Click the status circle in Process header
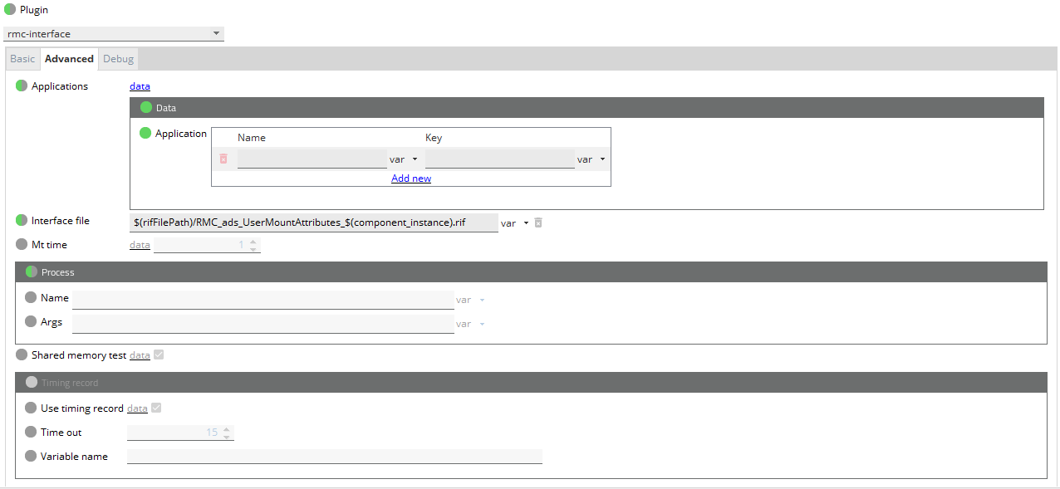The width and height of the screenshot is (1060, 489). point(32,271)
